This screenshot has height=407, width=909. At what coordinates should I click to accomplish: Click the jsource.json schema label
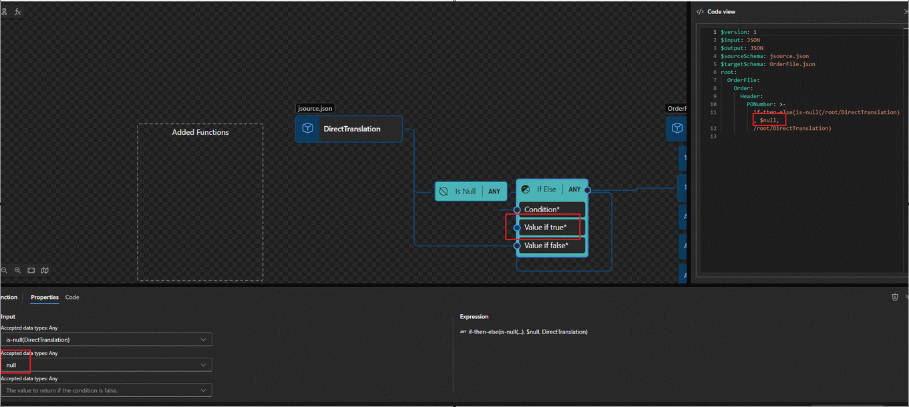tap(315, 108)
